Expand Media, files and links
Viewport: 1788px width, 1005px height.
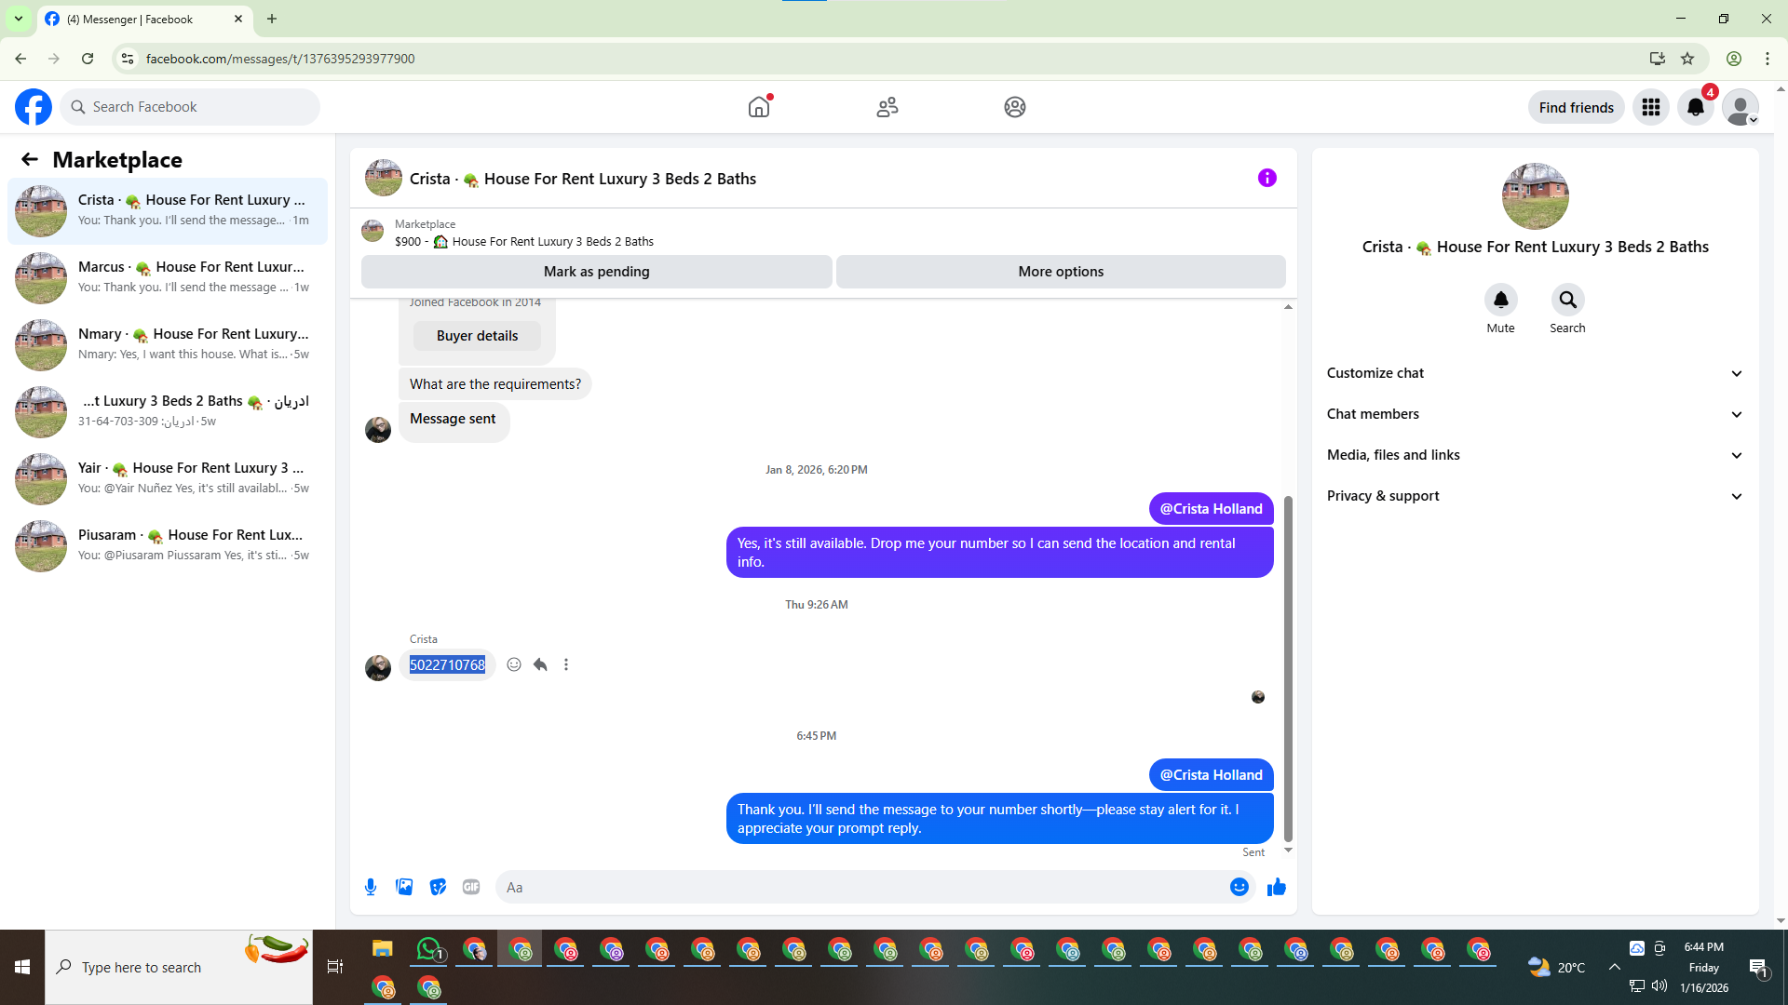coord(1534,455)
